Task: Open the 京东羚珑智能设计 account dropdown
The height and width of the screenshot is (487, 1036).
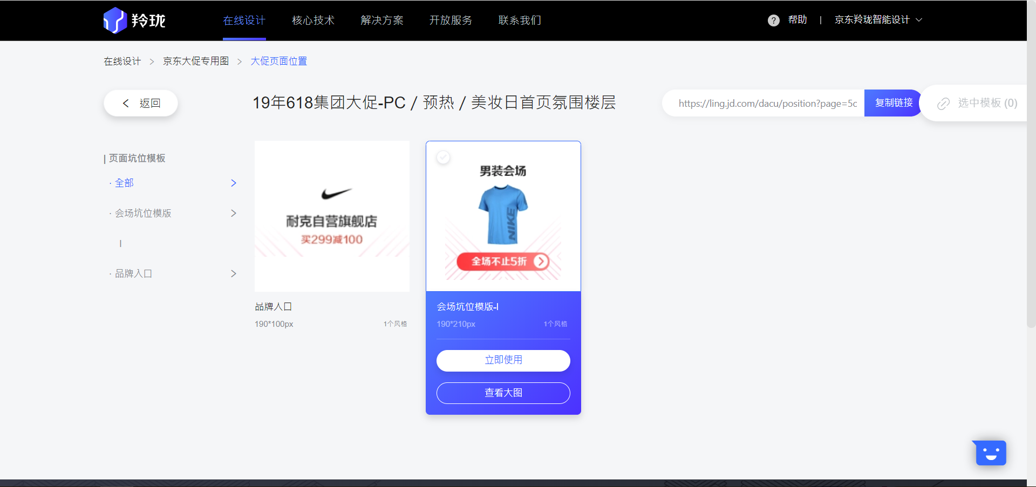Action: (878, 20)
